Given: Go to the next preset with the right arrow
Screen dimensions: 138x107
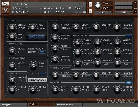Looking at the screenshot, I should 84,4.
